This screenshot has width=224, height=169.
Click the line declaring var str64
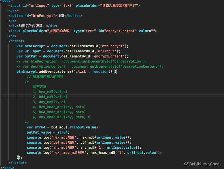point(63,127)
